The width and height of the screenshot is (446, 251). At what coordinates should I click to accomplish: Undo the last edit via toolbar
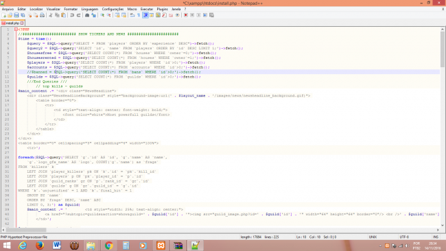(x=72, y=15)
